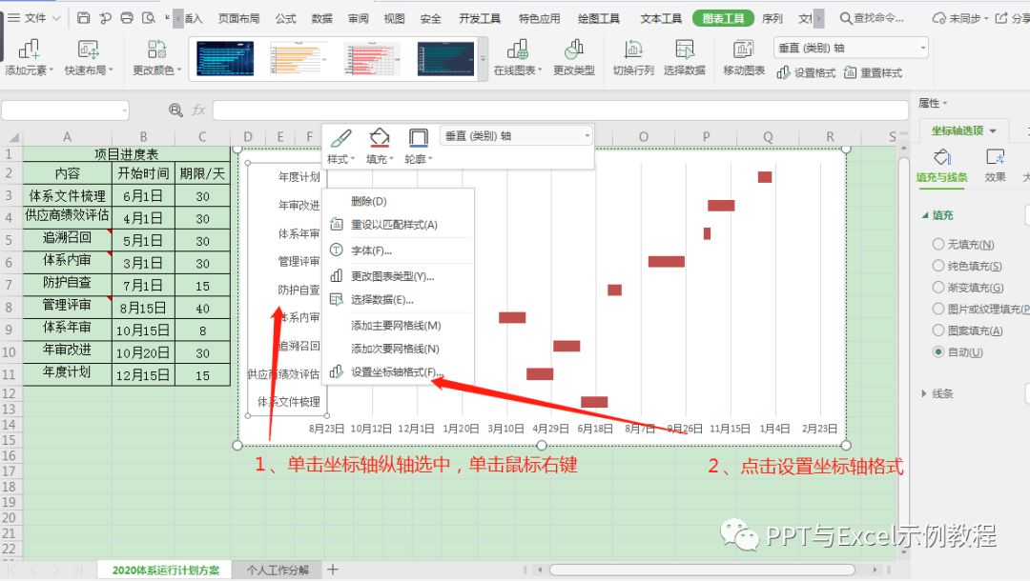Open the 在线图表 online charts gallery
The image size is (1030, 581).
pos(519,57)
